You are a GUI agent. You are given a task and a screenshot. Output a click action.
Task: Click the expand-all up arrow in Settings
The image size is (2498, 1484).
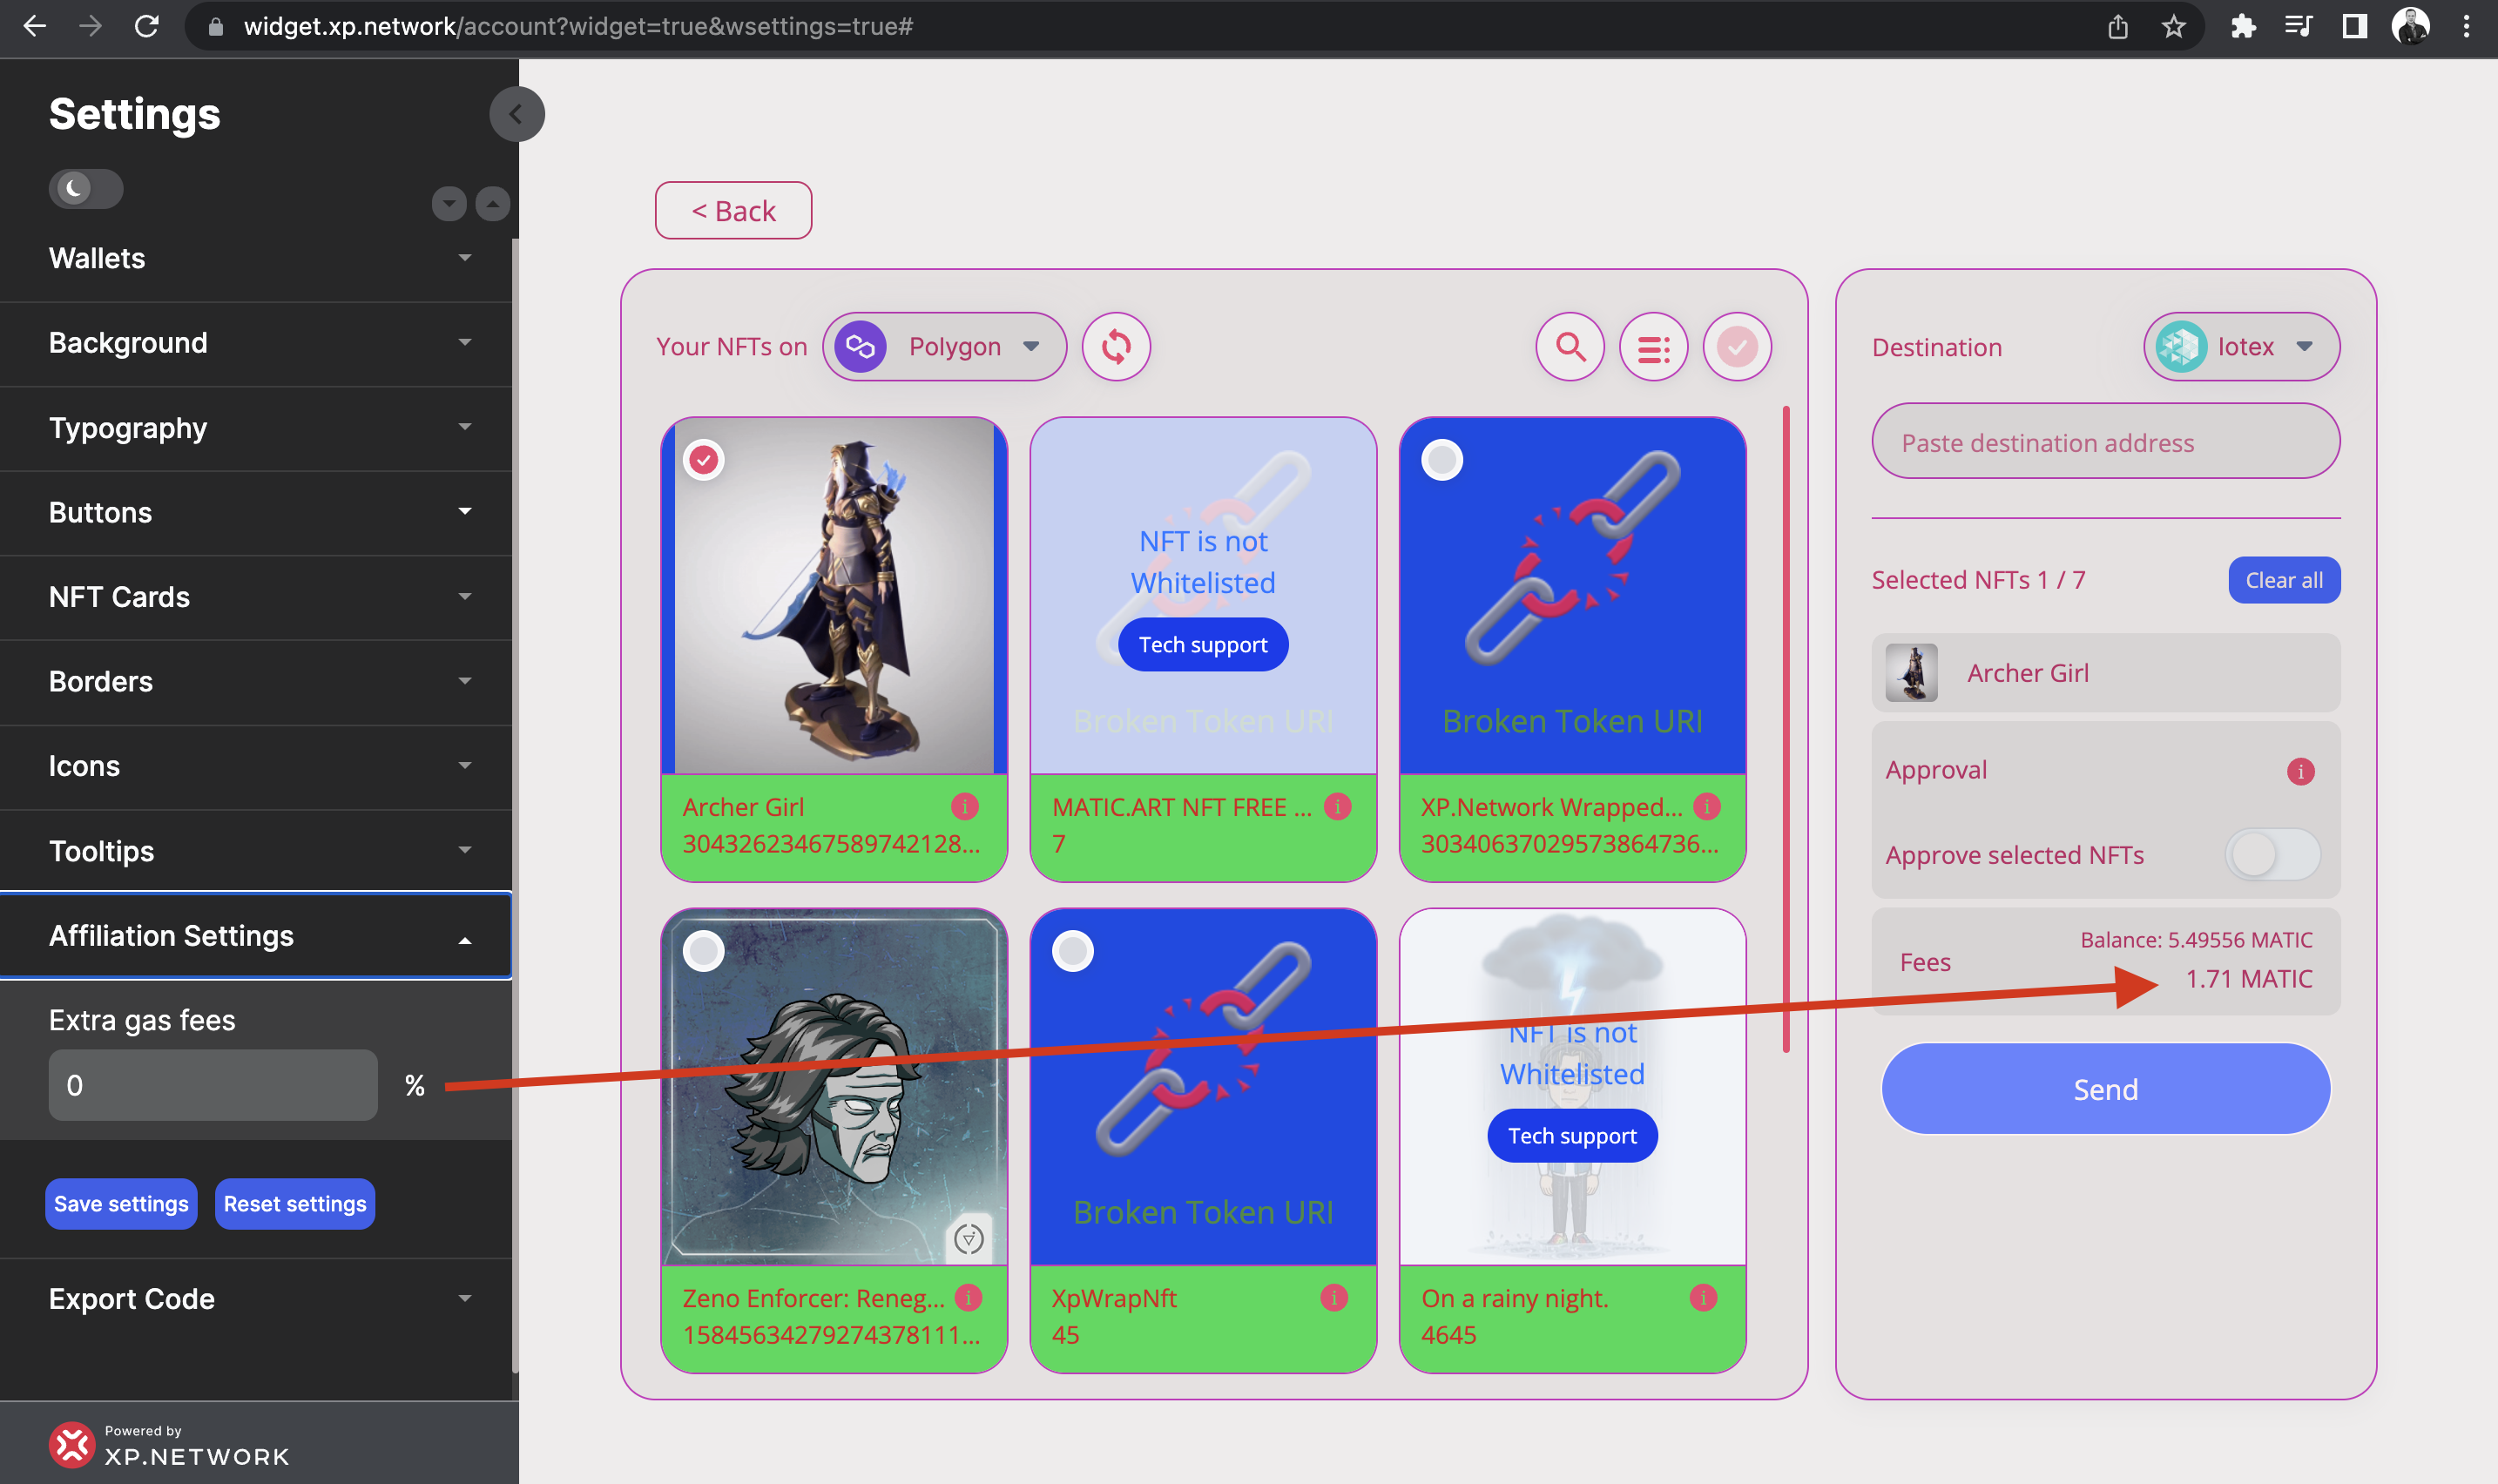[x=492, y=203]
